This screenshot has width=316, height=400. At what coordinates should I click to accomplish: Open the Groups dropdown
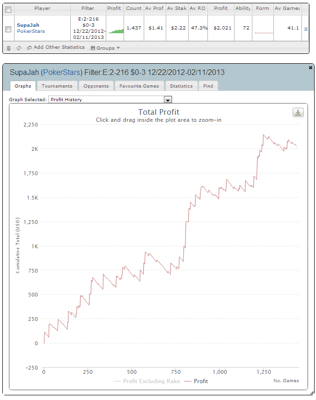(x=105, y=48)
